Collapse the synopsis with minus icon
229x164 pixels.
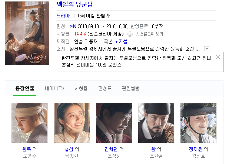click(207, 49)
